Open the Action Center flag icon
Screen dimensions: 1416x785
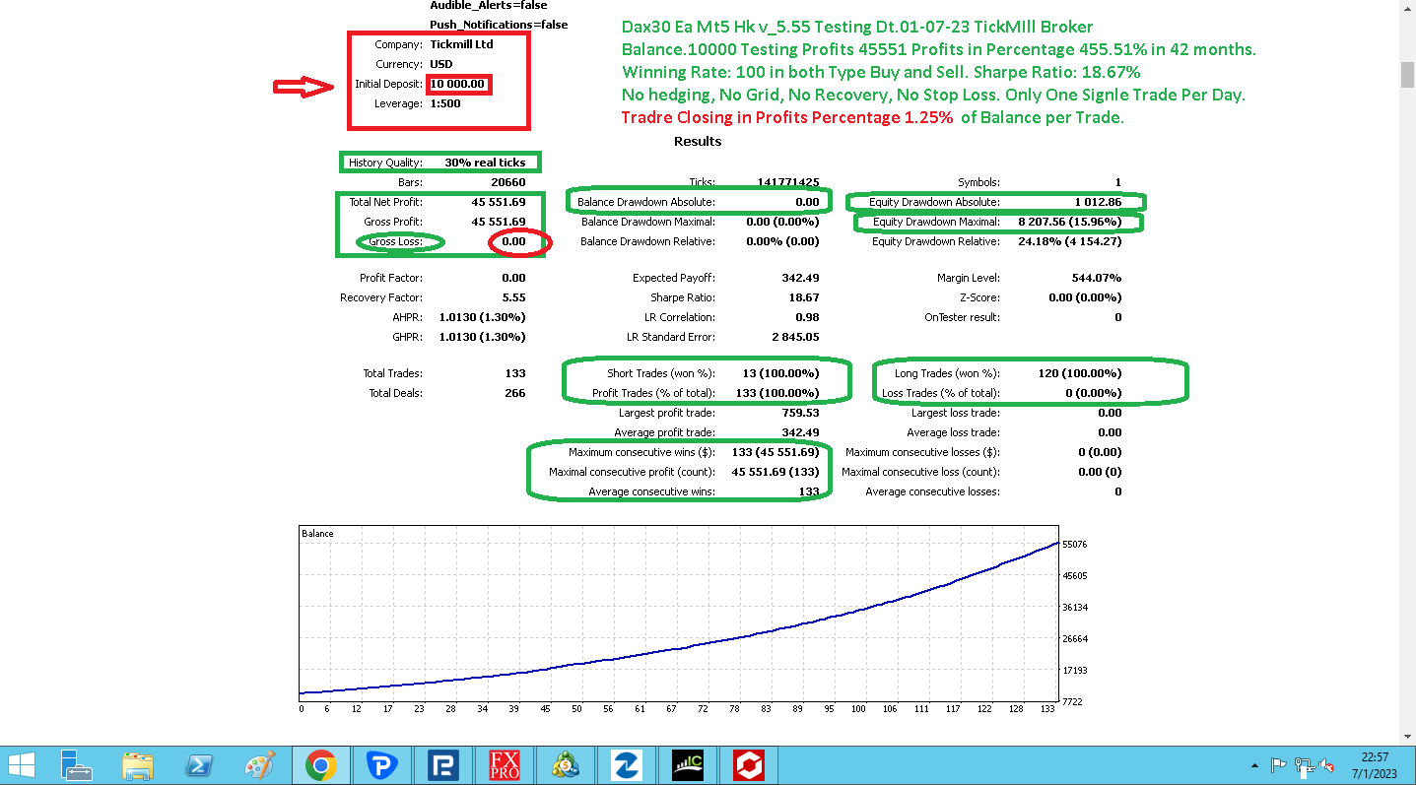point(1279,765)
